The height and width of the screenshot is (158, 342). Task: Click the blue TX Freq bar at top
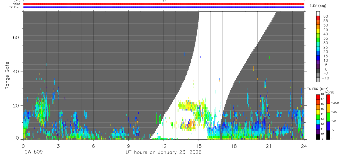(164, 7)
